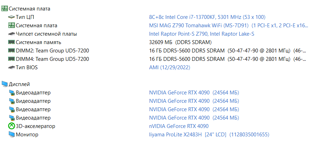
Task: Open the AMI (12/29/2022) BIOS link
Action: tap(169, 67)
